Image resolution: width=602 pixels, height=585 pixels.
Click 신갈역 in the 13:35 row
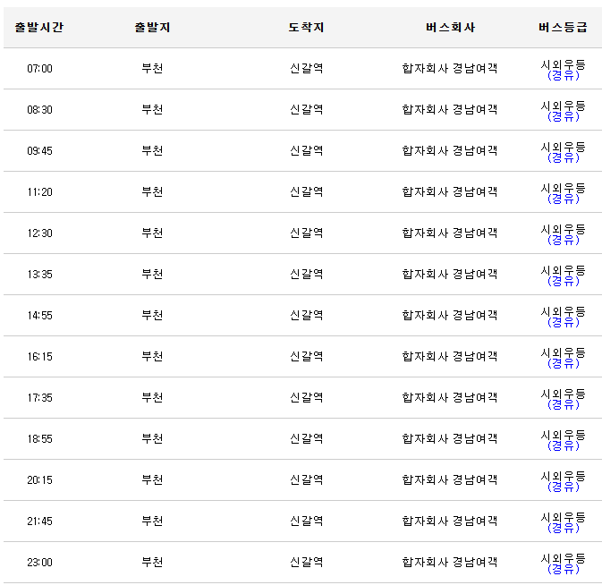coord(307,274)
